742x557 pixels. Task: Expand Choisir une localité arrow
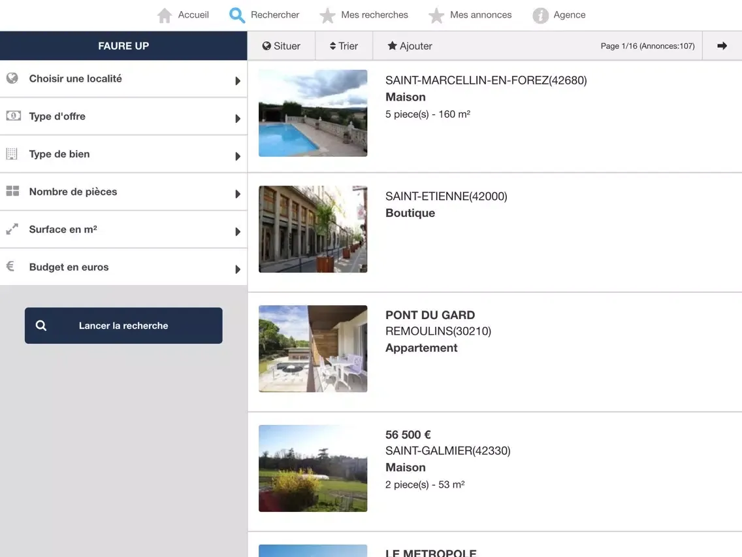[x=238, y=80]
